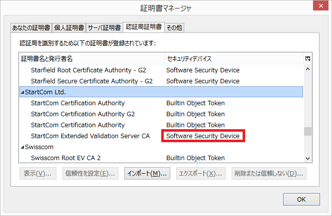Sort by the セキュリティデバイス column header
The image size is (332, 216).
pyautogui.click(x=234, y=58)
